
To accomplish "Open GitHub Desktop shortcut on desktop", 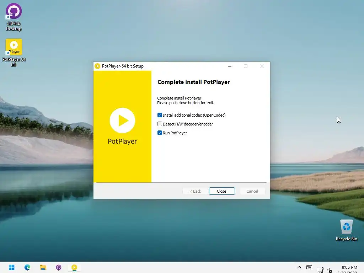I will point(14,17).
